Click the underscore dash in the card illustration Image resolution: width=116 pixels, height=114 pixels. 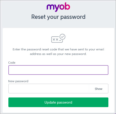pos(60,40)
